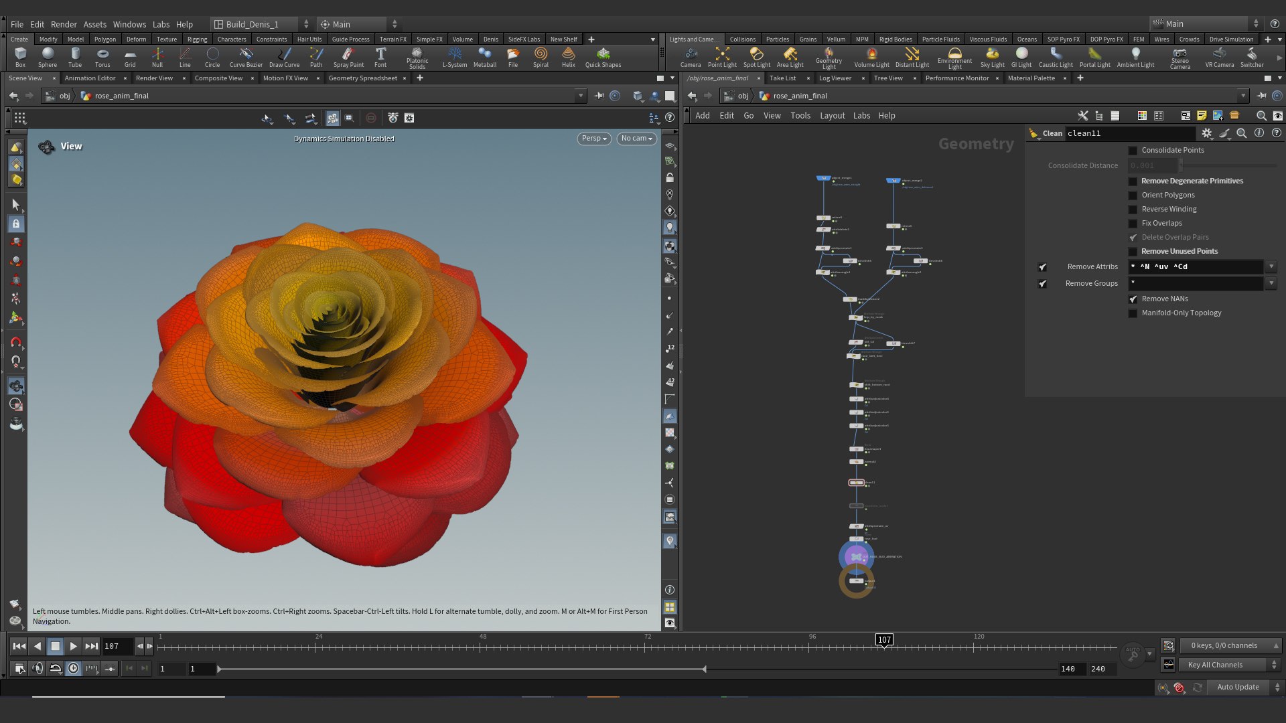Switch to Geometry Spreadsheet tab
Screen dimensions: 1286x723
tap(362, 78)
